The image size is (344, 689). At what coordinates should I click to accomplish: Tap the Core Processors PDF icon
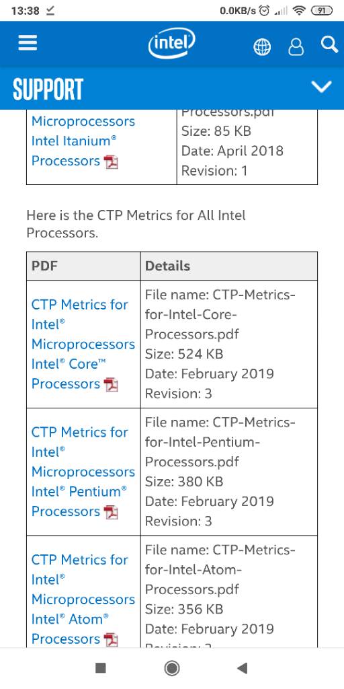click(111, 385)
